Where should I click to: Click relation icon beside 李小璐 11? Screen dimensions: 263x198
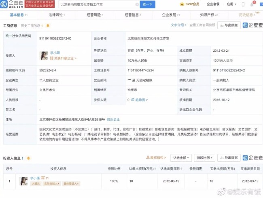pyautogui.click(x=43, y=178)
